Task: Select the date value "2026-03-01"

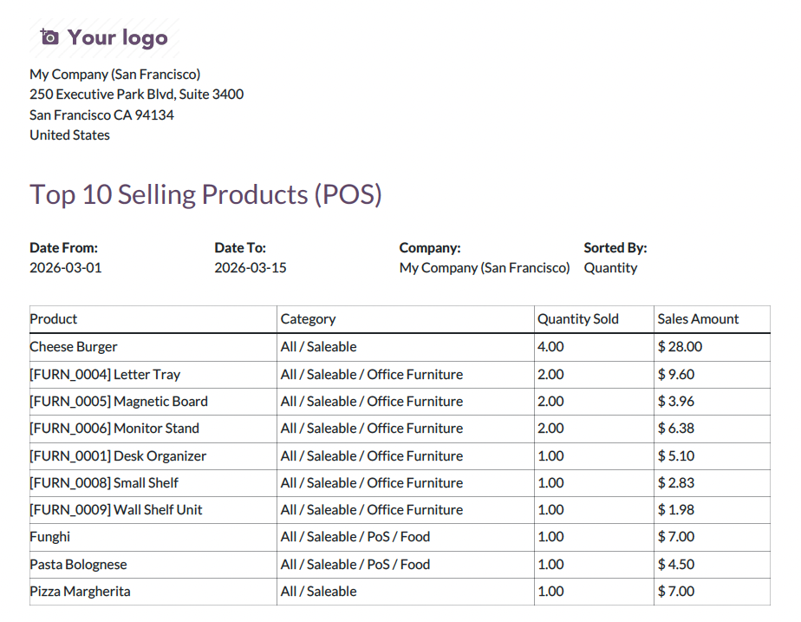Action: pos(65,268)
